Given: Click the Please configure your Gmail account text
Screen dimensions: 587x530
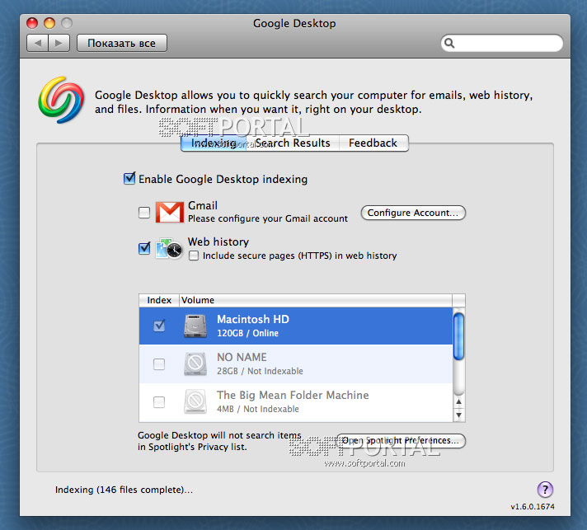Looking at the screenshot, I should click(268, 218).
